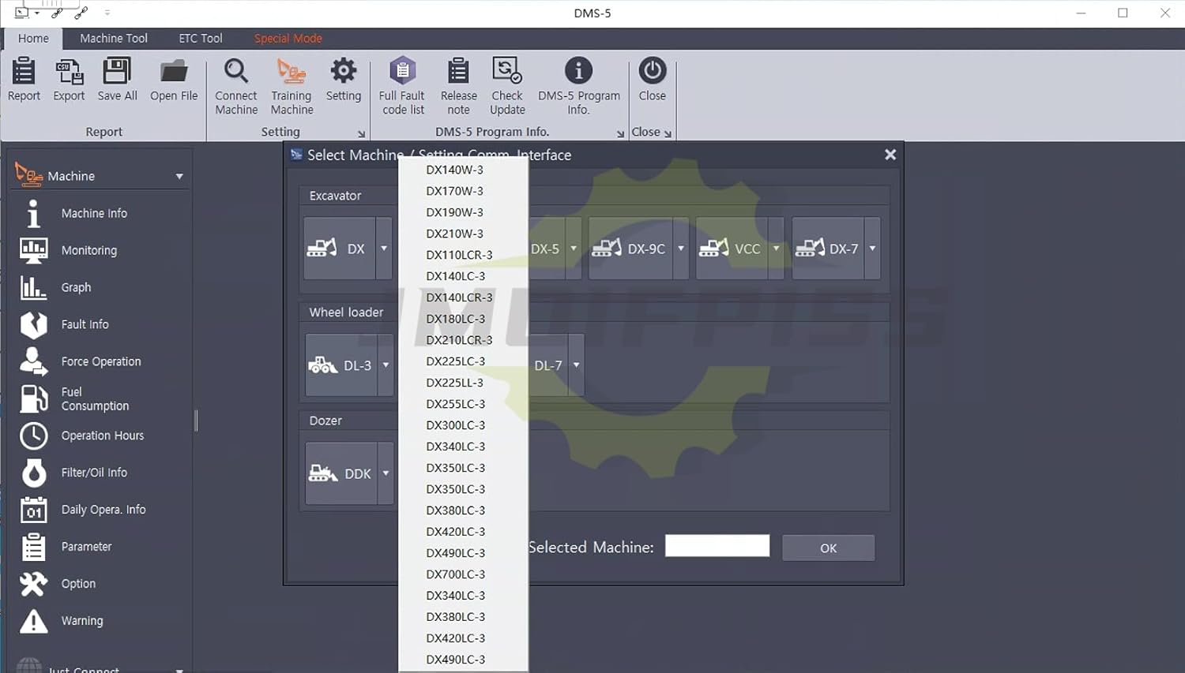Open DMS-5 Program Info group launcher
Screen dimensions: 1185x673
[x=620, y=134]
